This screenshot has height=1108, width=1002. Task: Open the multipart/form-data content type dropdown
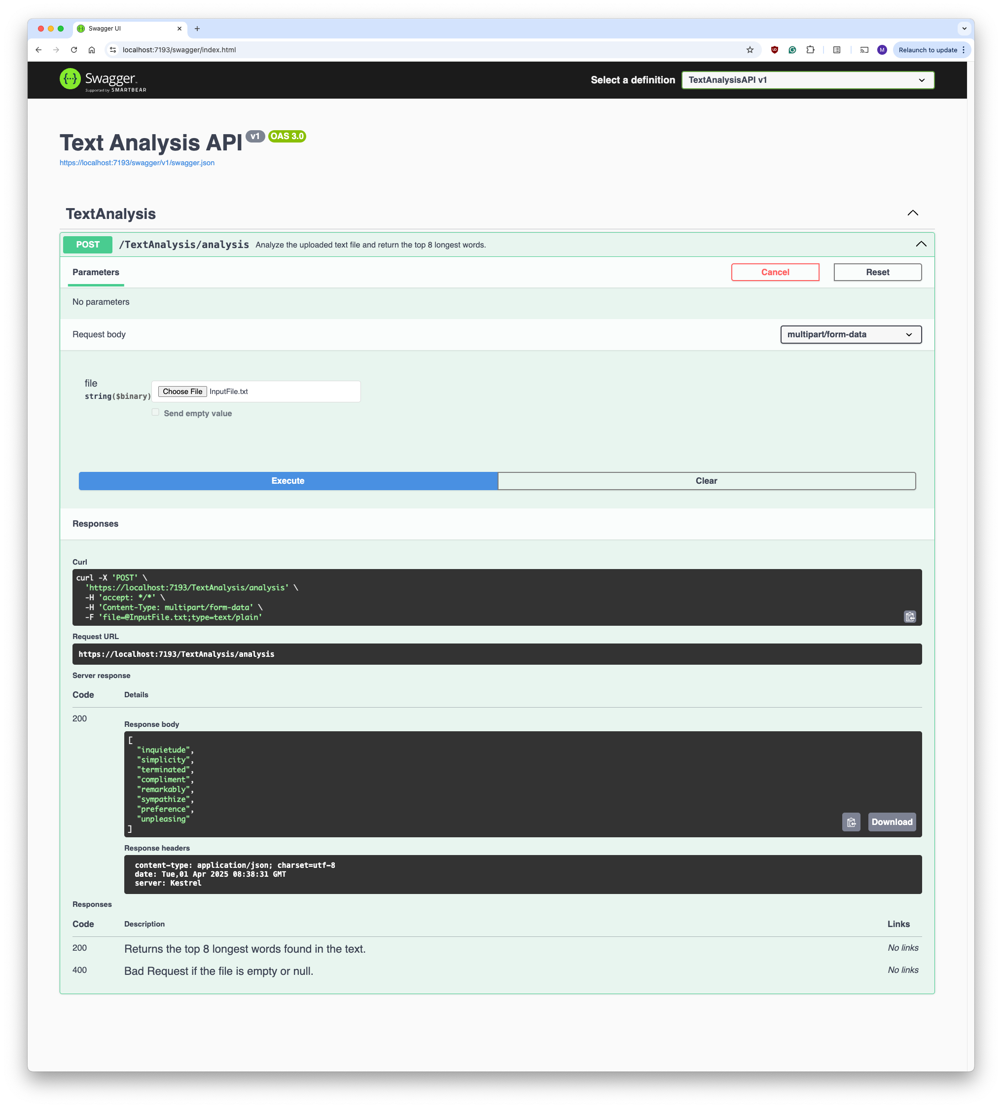click(x=850, y=335)
